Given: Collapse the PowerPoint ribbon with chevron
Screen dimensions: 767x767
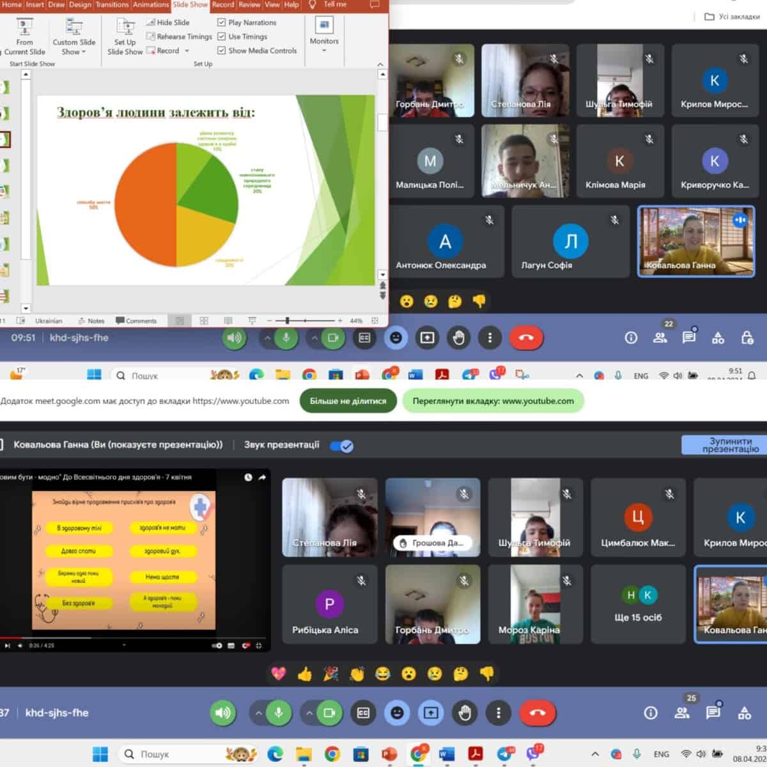Looking at the screenshot, I should click(x=380, y=64).
